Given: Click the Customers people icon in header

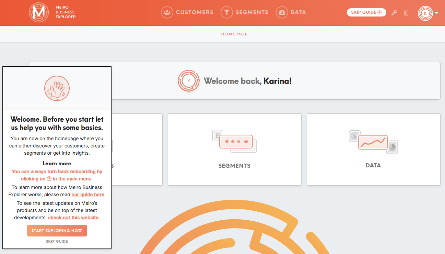Looking at the screenshot, I should pyautogui.click(x=167, y=12).
